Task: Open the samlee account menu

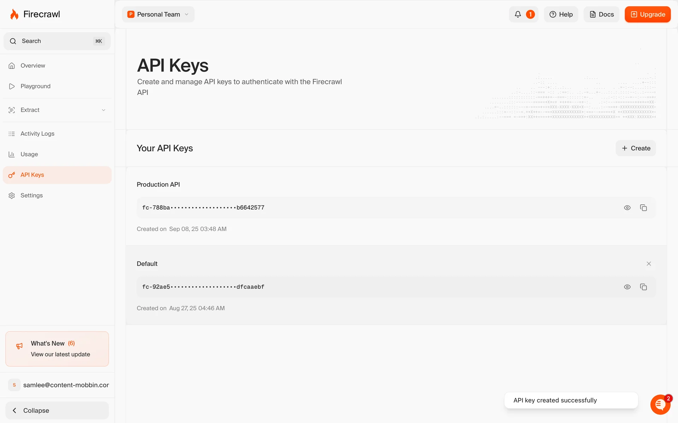Action: point(59,385)
